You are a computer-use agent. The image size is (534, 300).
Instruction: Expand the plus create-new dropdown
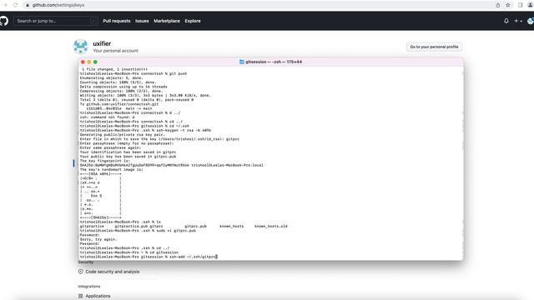518,21
